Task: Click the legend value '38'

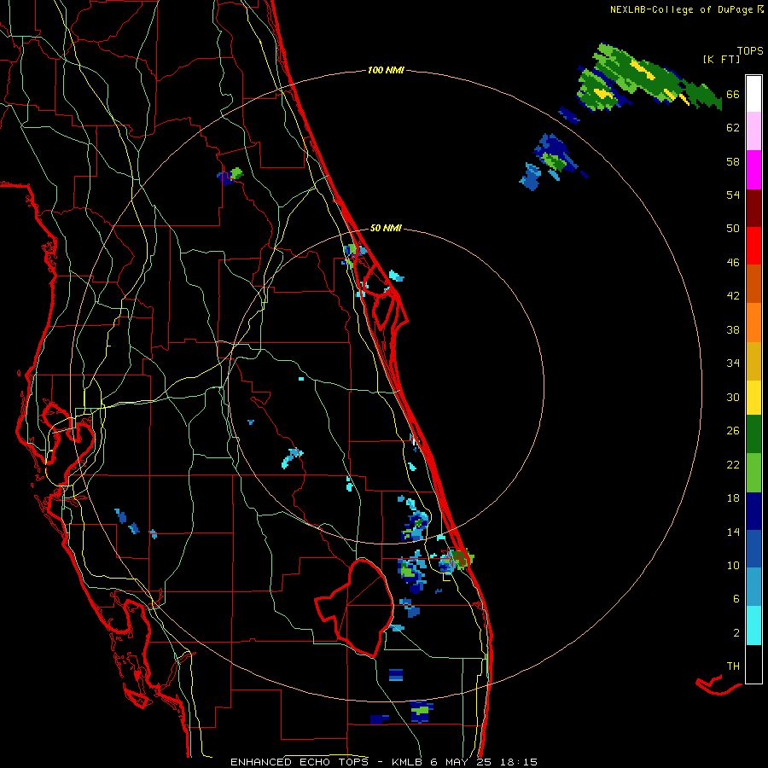Action: (733, 330)
